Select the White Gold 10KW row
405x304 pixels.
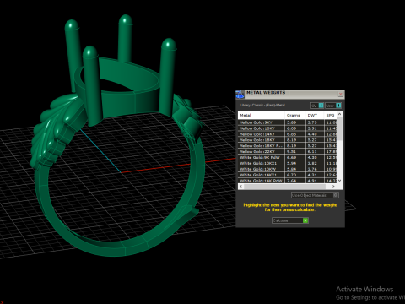tap(287, 169)
